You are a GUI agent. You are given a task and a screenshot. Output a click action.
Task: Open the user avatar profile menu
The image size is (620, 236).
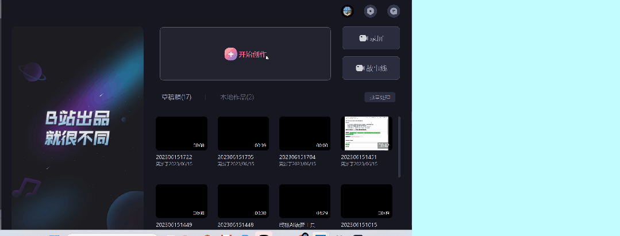tap(347, 11)
